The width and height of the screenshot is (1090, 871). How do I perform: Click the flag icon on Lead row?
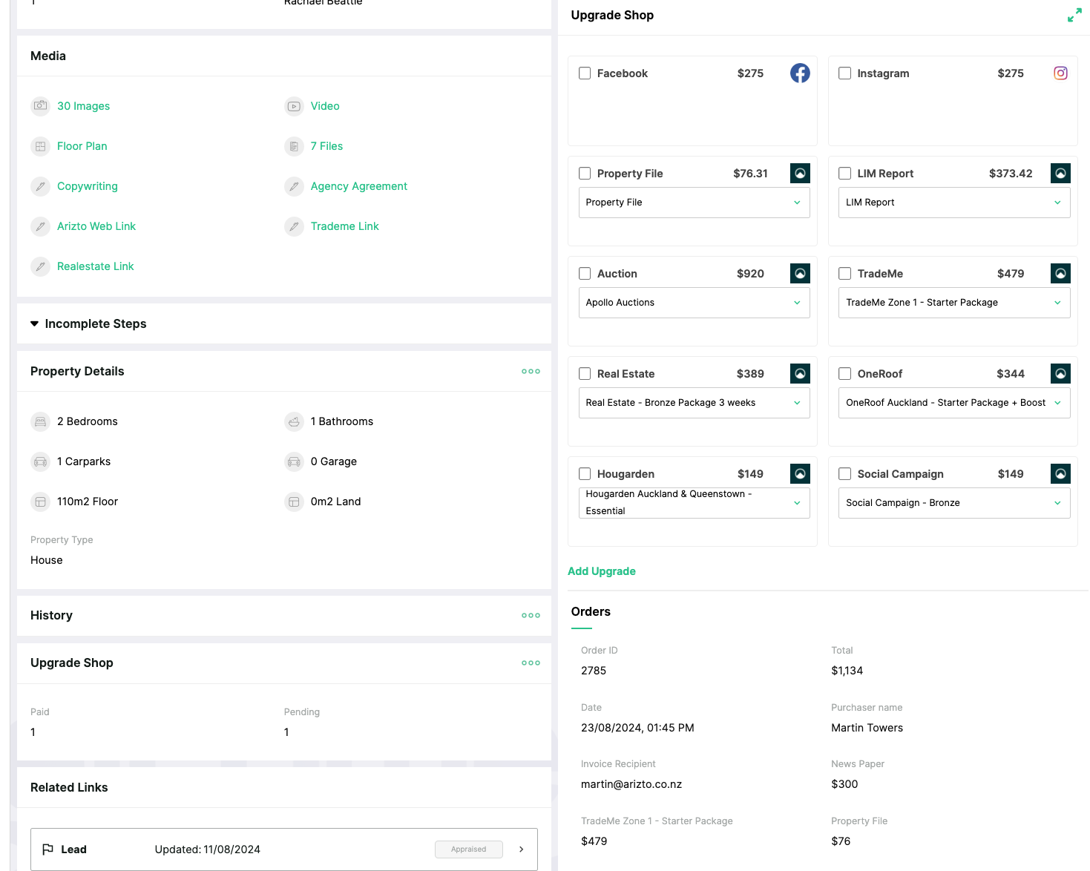(47, 849)
